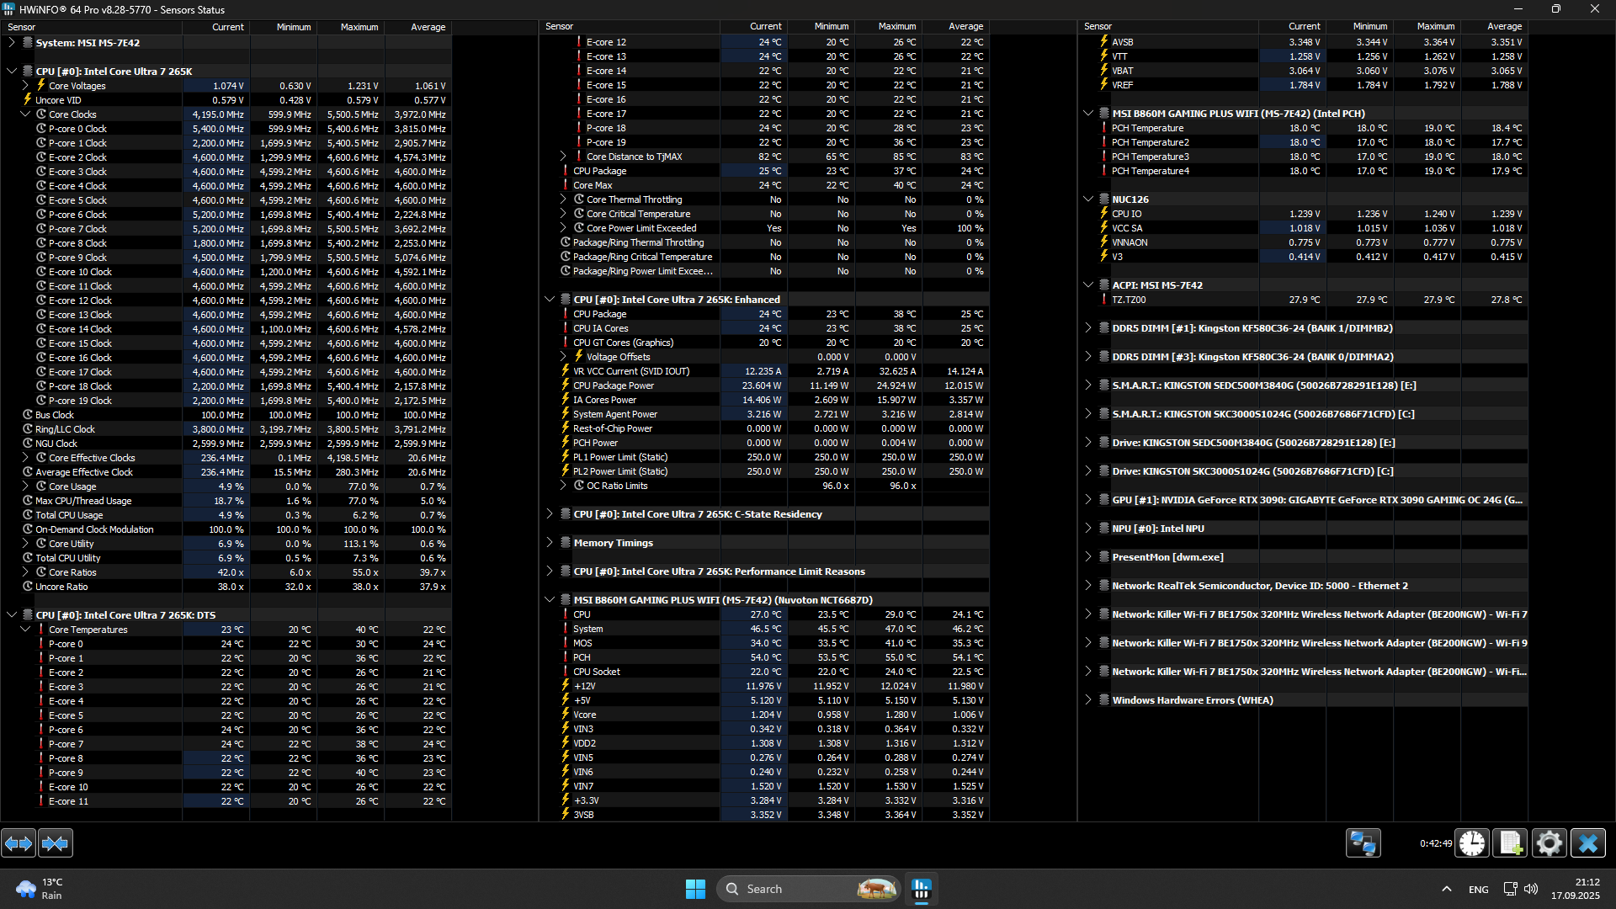Close sensors with the blue X icon

click(1588, 843)
